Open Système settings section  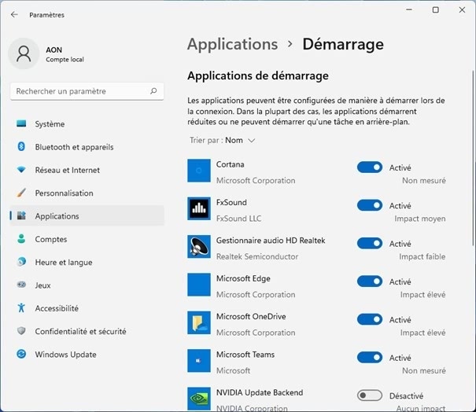[x=50, y=124]
